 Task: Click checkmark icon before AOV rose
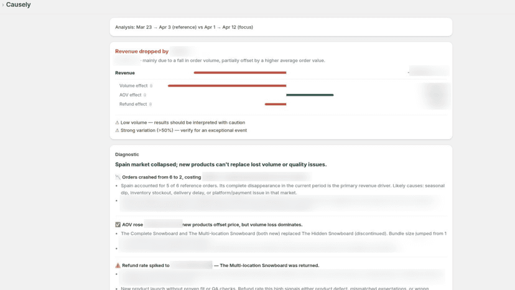click(118, 225)
